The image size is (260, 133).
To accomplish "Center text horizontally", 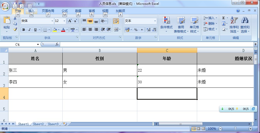I will [90, 29].
